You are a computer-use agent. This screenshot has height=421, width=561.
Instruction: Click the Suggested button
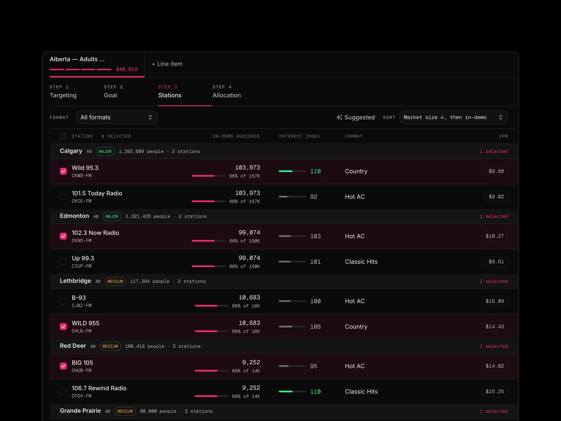356,117
